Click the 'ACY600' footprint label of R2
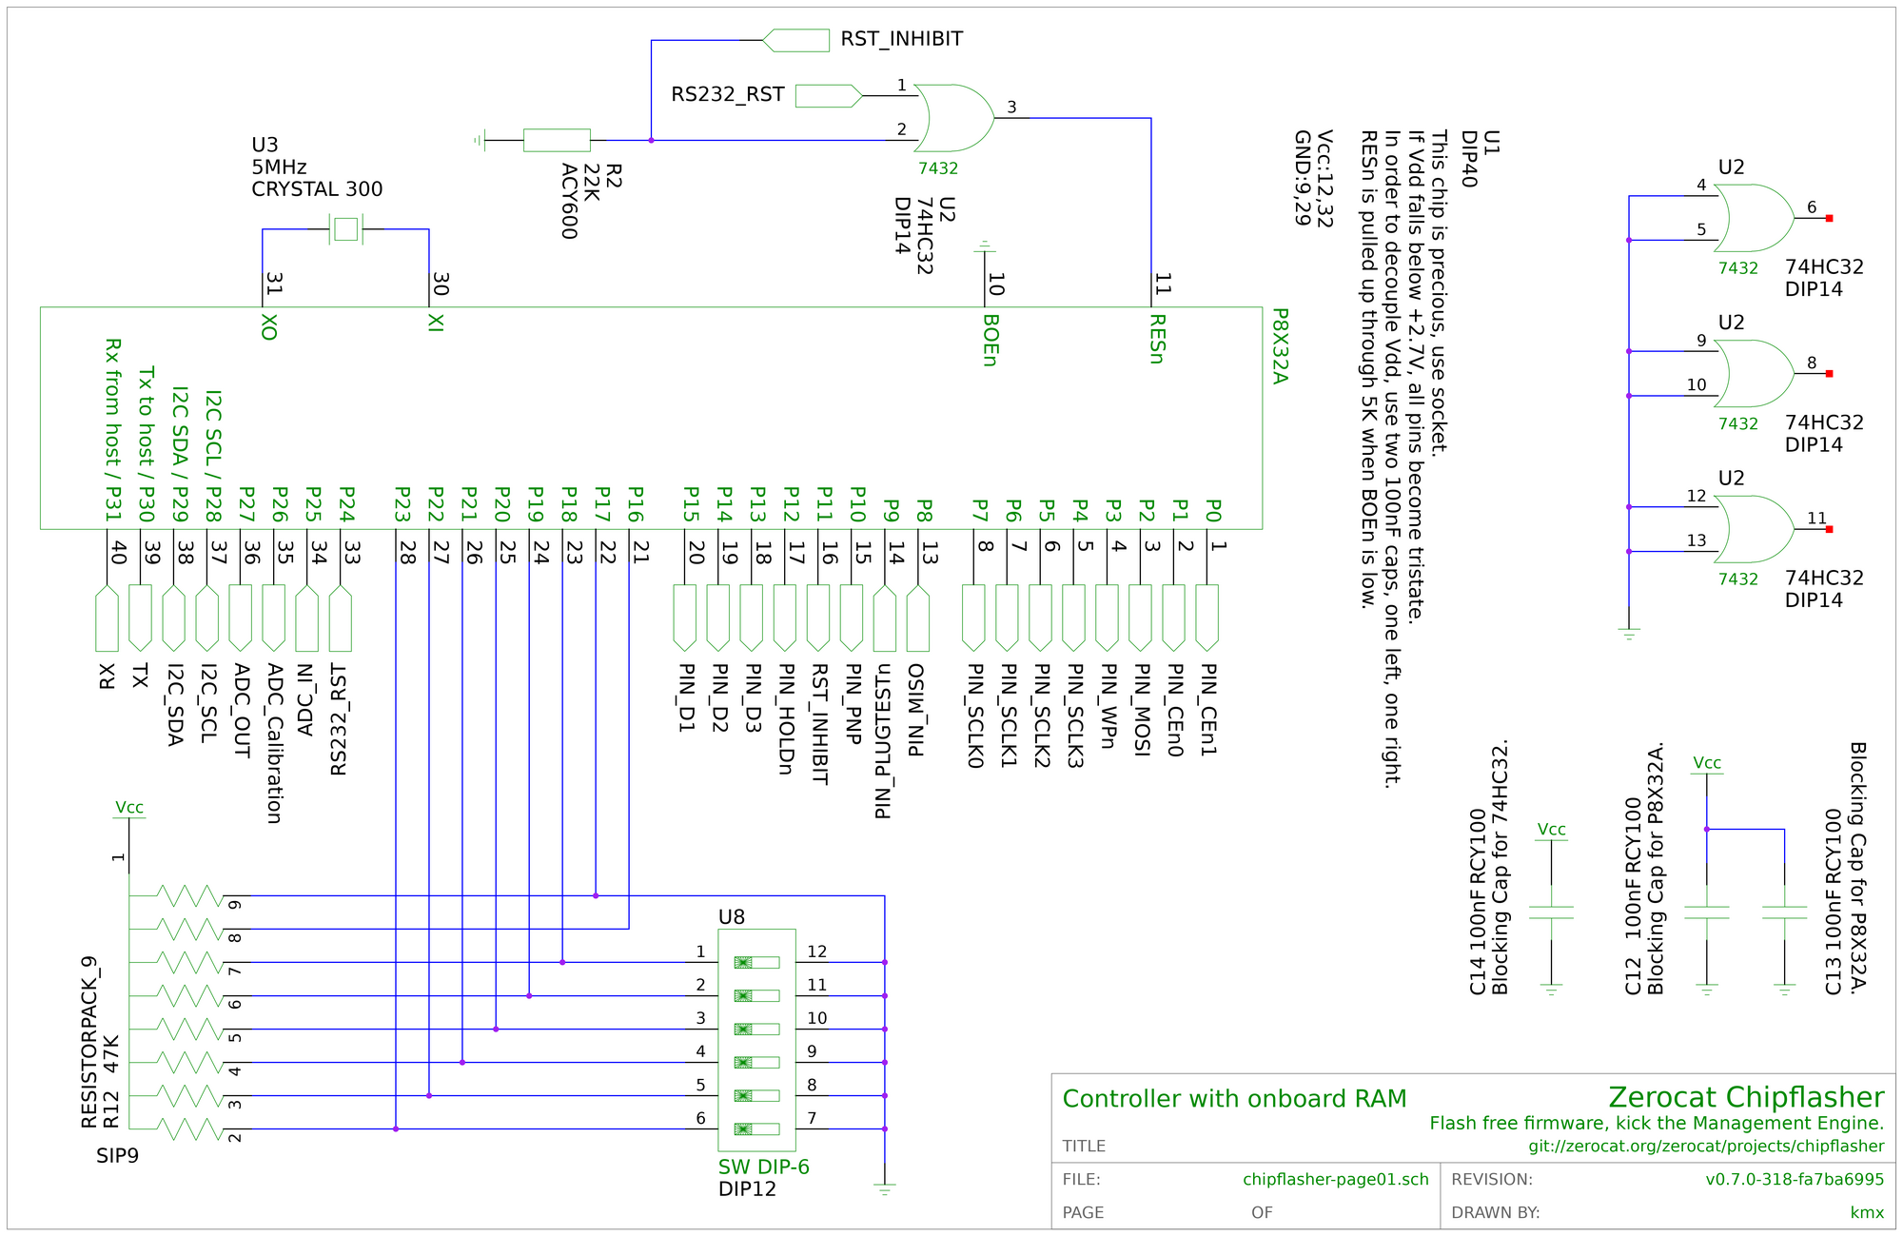 [569, 202]
